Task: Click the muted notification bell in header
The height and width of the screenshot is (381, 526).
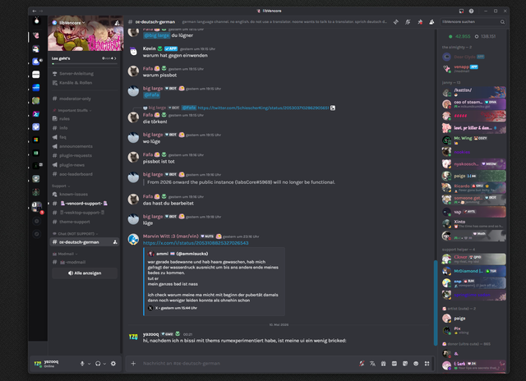Action: coord(408,22)
